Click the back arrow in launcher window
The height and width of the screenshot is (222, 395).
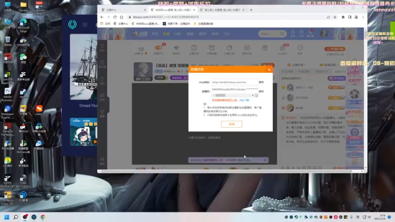pyautogui.click(x=84, y=25)
